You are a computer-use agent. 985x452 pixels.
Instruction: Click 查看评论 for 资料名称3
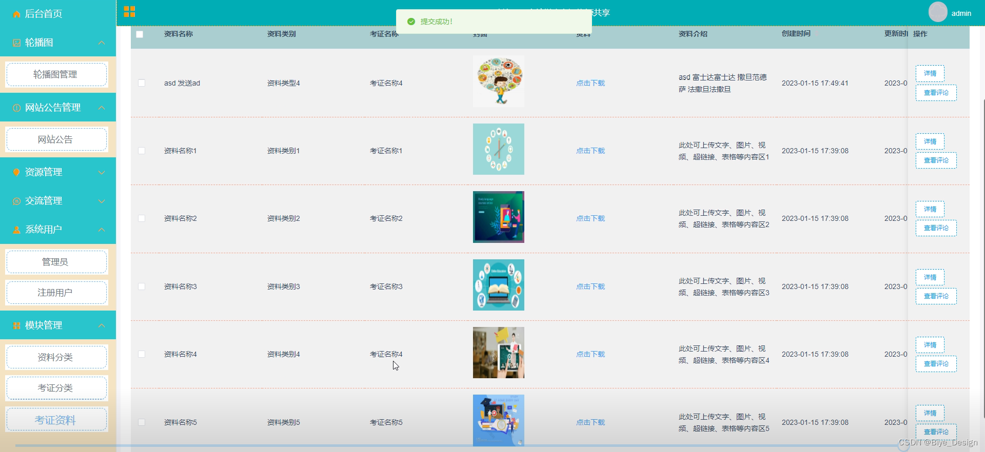click(936, 296)
